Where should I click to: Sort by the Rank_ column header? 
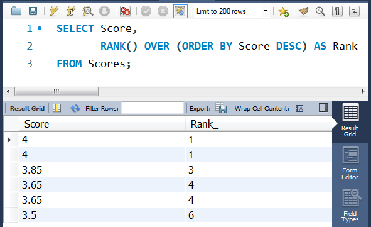259,124
